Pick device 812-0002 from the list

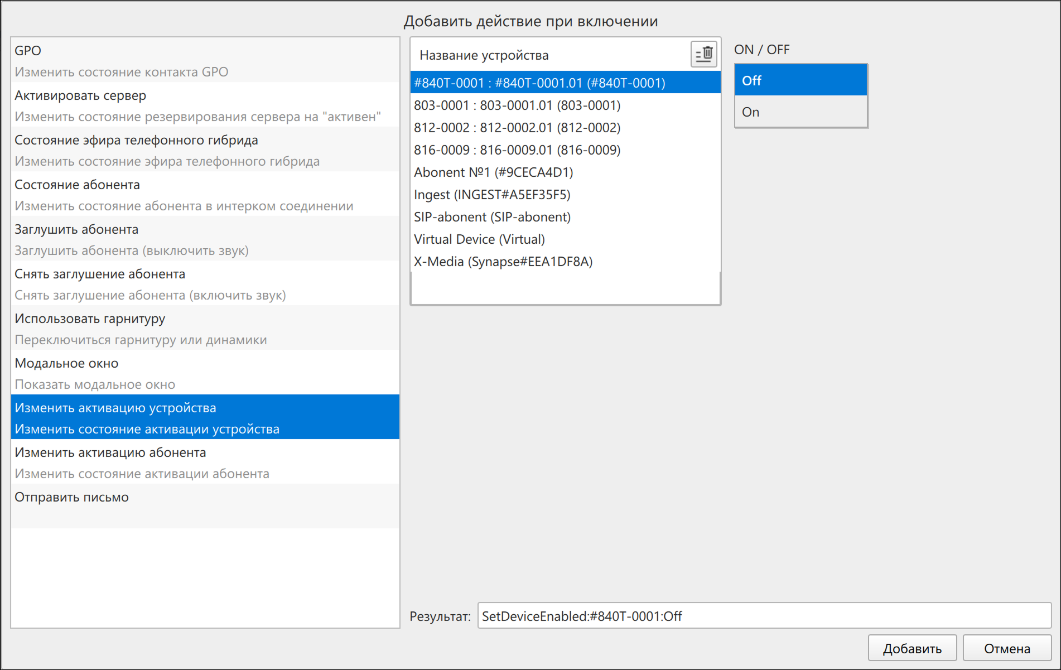(565, 127)
